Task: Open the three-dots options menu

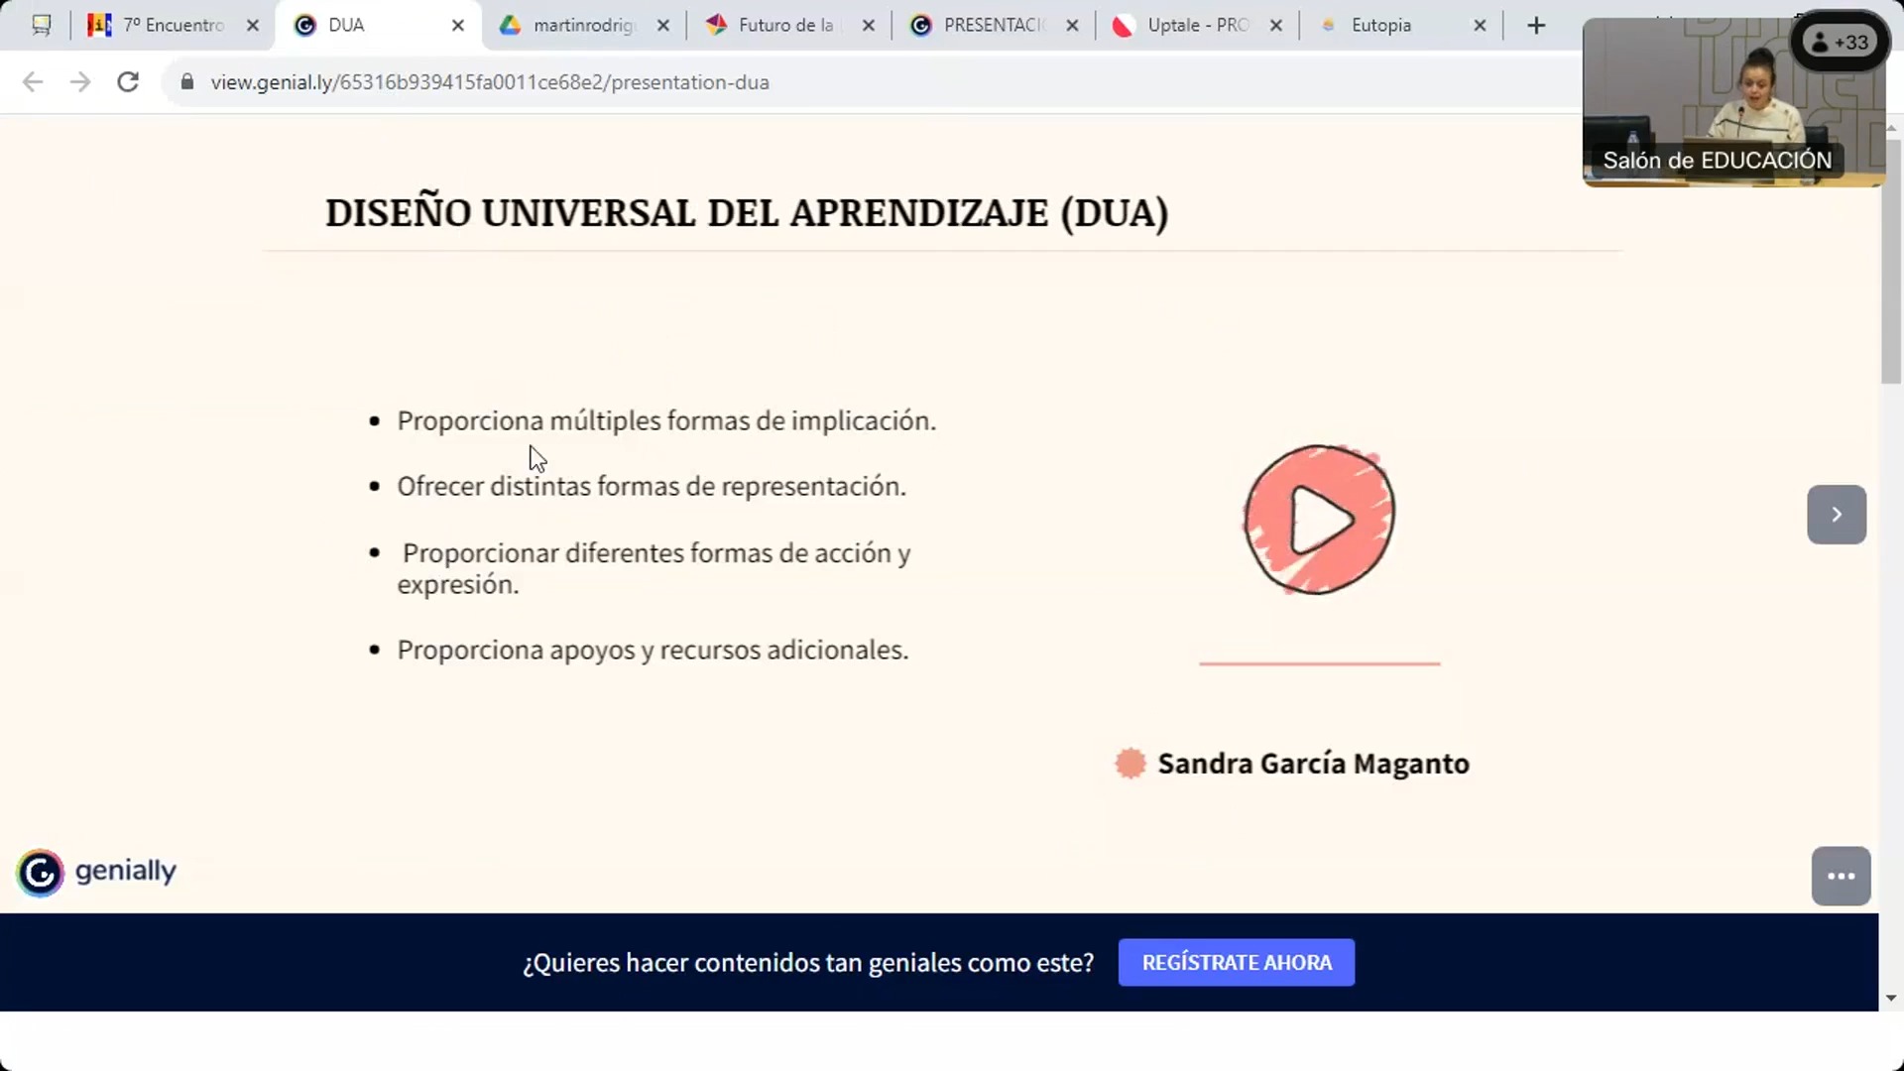Action: tap(1841, 876)
